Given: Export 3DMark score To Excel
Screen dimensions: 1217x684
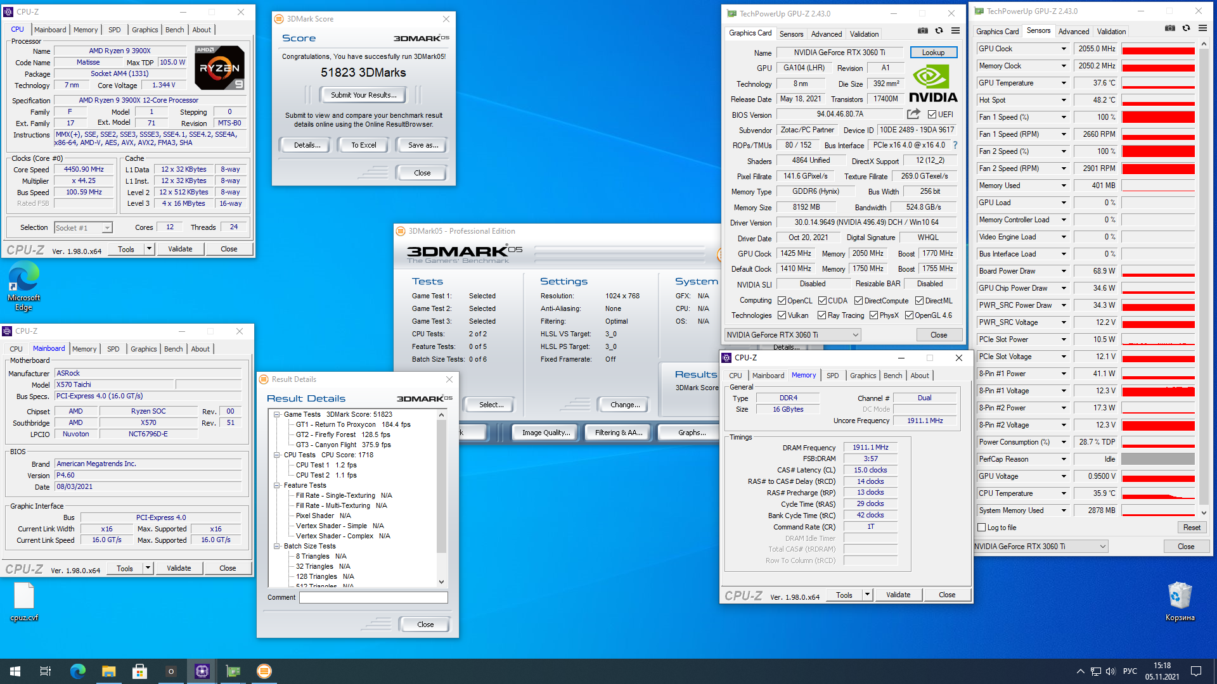Looking at the screenshot, I should point(364,145).
